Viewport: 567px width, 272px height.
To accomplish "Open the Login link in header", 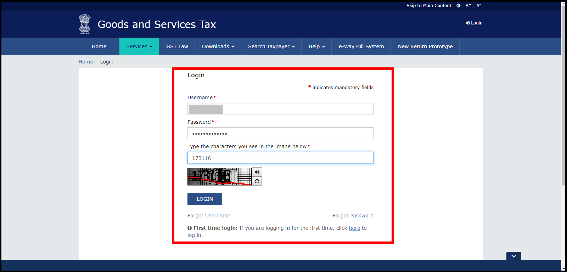I will pos(474,23).
